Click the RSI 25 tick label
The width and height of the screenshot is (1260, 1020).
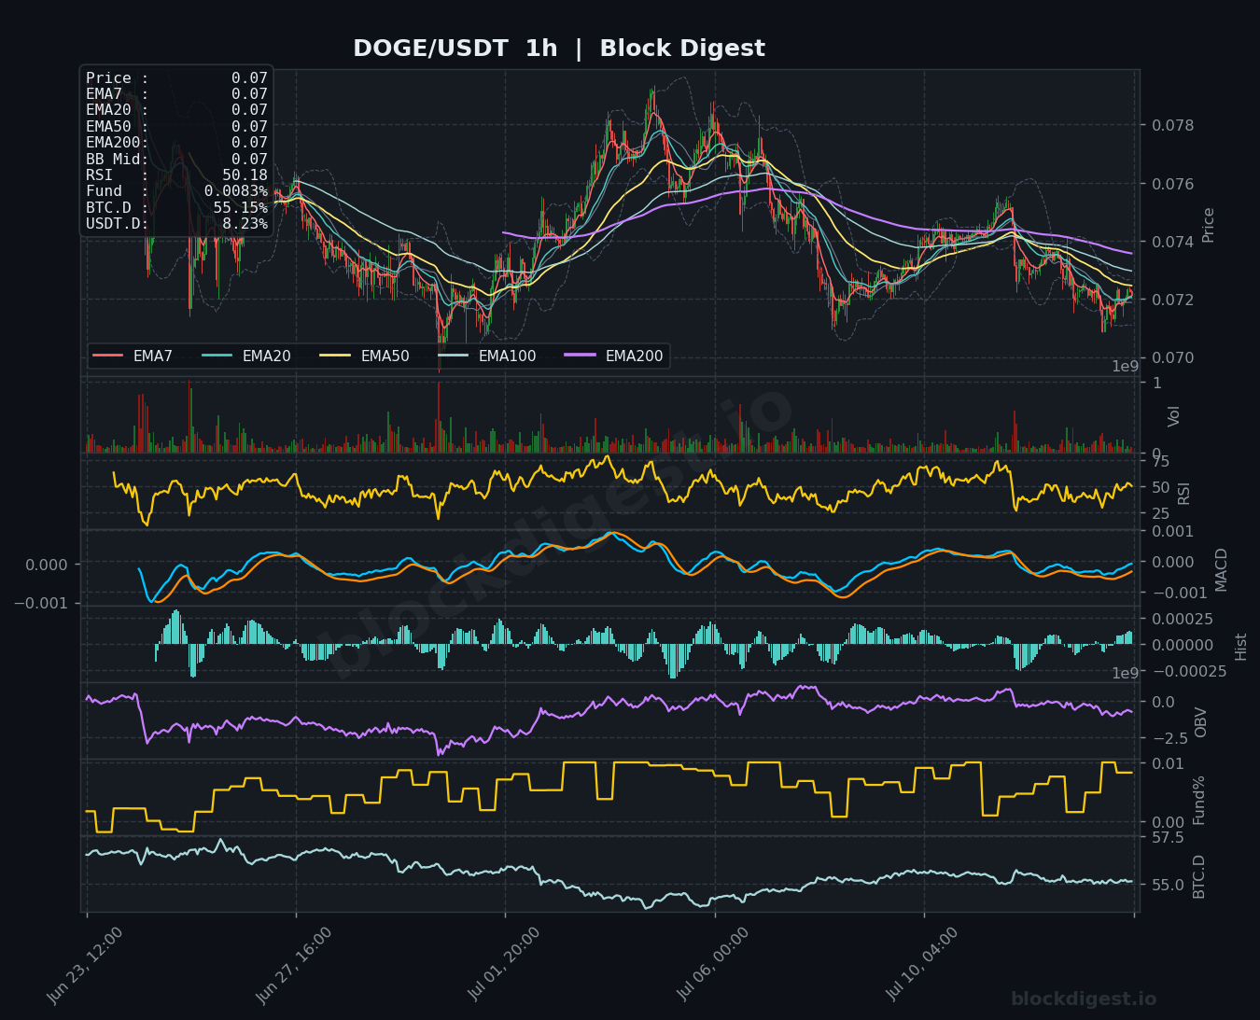pos(1160,513)
